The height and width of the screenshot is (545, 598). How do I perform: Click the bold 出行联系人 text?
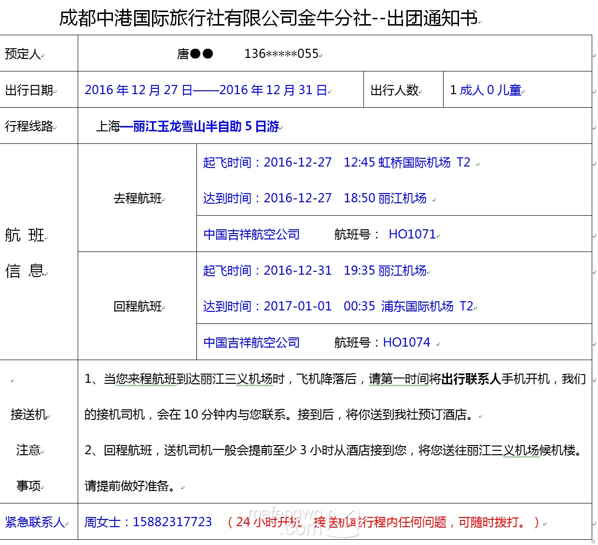click(x=471, y=379)
